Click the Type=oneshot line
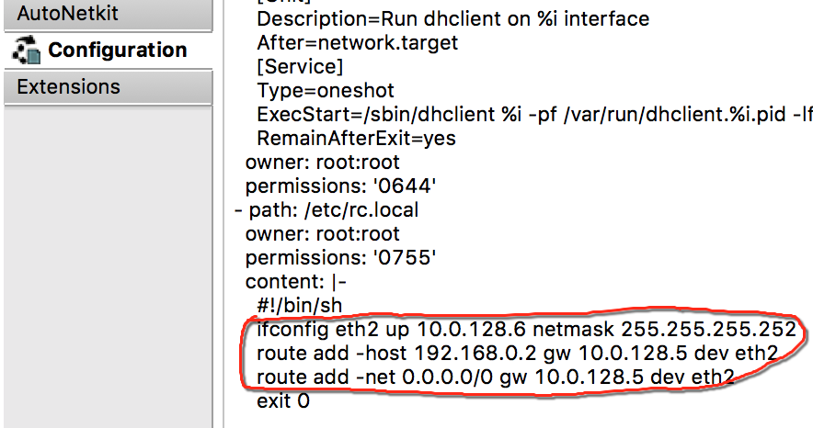Viewport: 813px width, 428px height. coord(326,91)
